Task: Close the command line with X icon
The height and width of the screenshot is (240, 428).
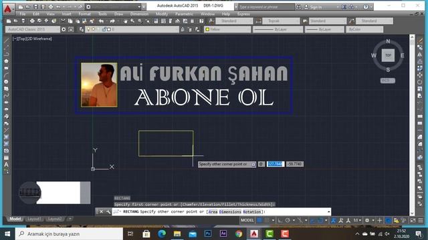Action: (x=101, y=212)
